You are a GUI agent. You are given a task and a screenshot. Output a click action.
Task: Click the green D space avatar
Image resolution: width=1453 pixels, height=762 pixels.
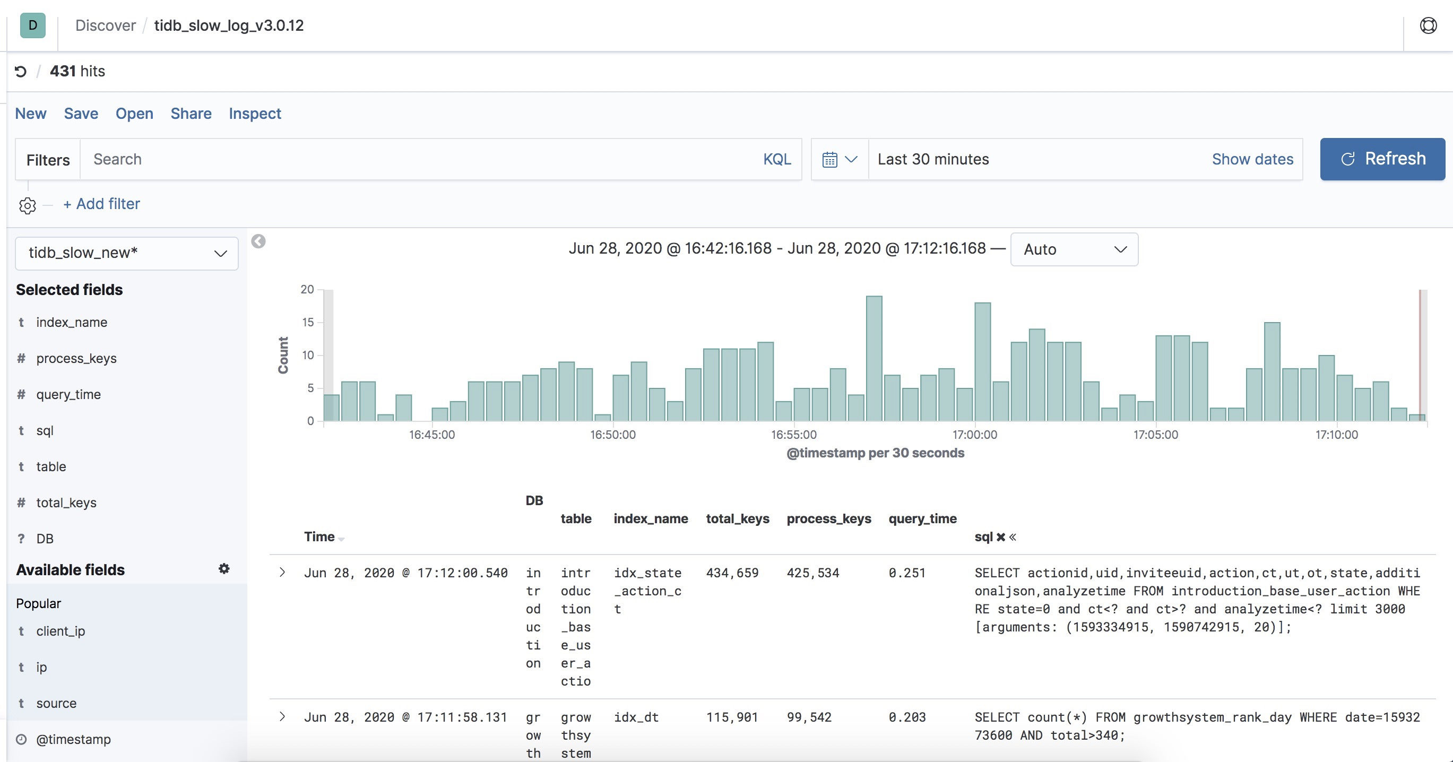tap(33, 25)
